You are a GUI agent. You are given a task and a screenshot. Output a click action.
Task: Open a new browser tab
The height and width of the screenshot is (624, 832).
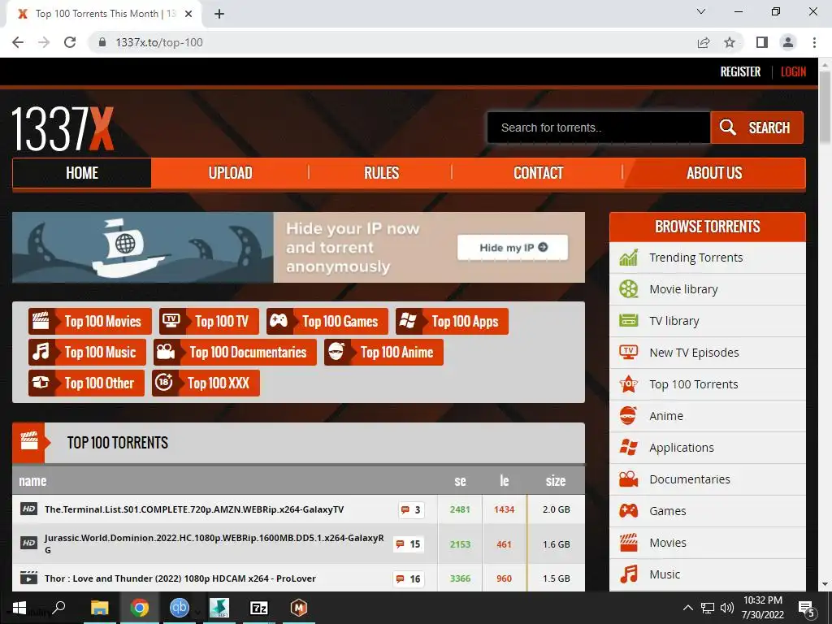click(219, 15)
